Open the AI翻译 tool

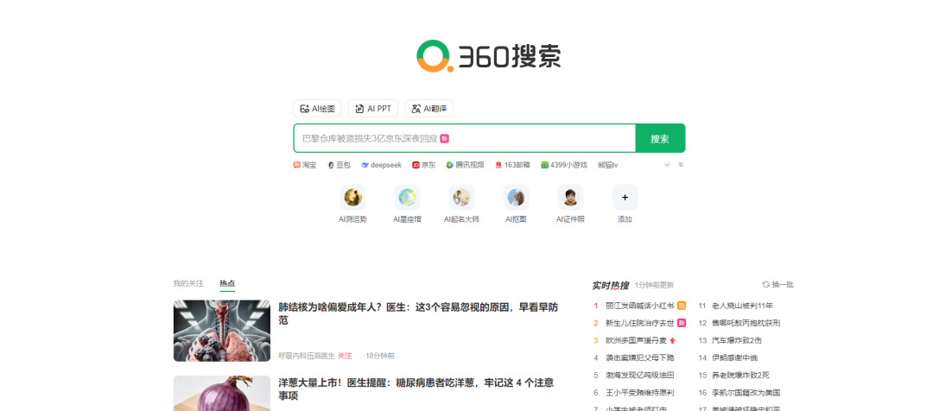429,108
